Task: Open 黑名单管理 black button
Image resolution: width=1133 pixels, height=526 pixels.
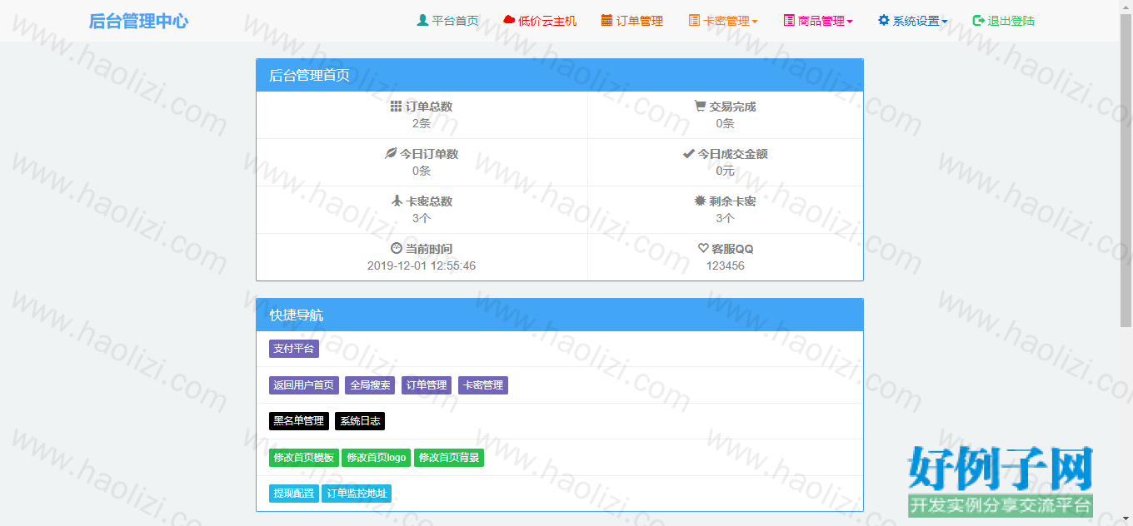Action: [299, 421]
